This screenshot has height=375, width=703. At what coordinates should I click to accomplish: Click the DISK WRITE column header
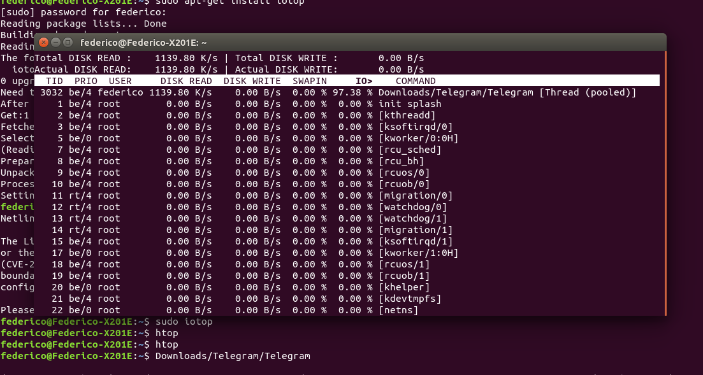pos(252,81)
